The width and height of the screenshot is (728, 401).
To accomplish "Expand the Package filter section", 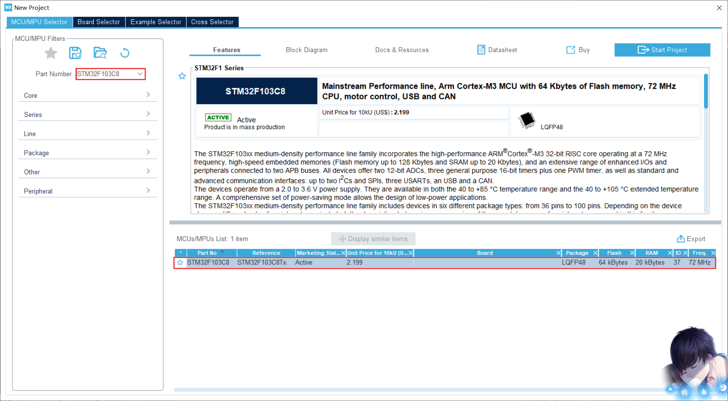I will point(88,153).
